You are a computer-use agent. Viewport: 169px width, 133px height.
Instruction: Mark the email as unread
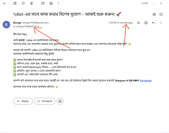click(x=43, y=3)
